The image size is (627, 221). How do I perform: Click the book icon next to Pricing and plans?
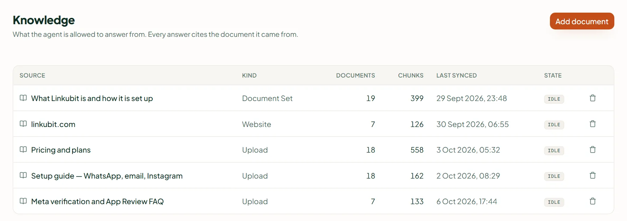click(23, 149)
